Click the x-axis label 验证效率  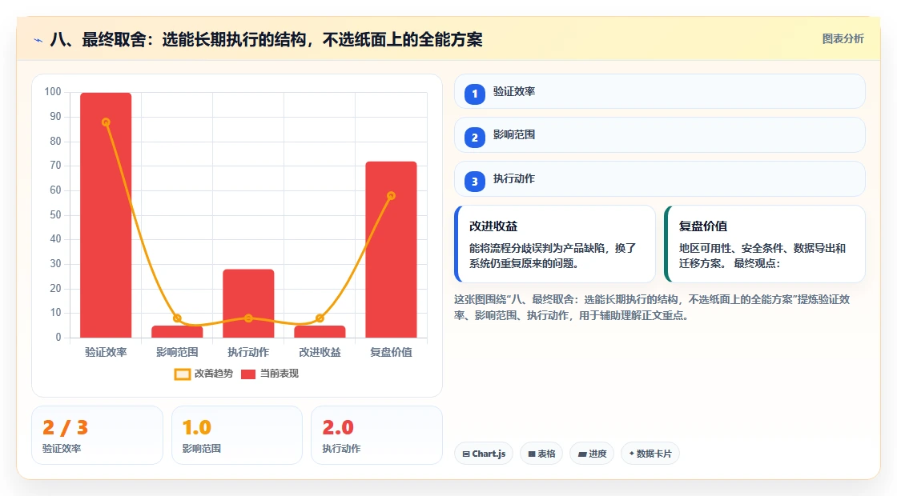(x=106, y=353)
